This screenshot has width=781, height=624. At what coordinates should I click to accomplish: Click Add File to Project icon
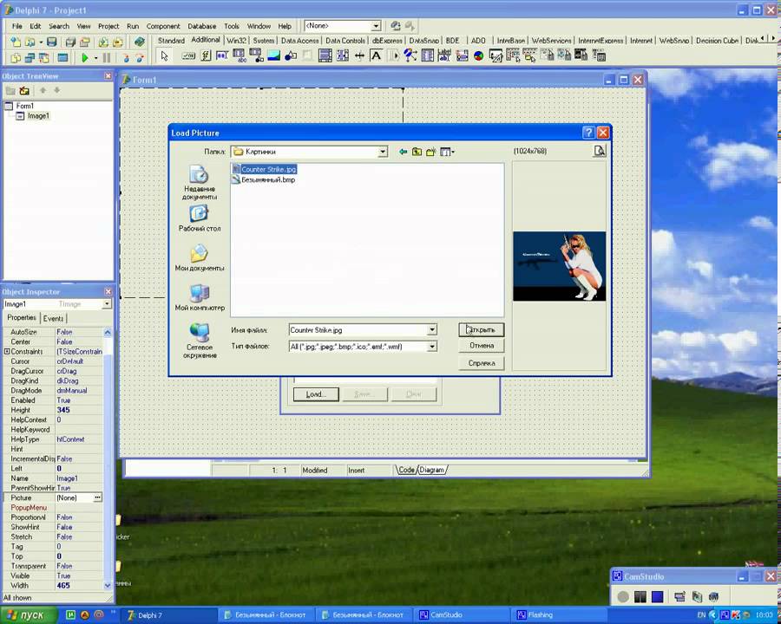coord(103,42)
